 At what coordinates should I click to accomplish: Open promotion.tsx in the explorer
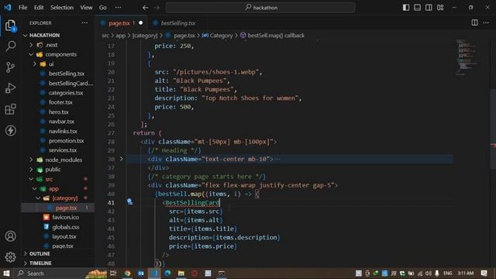[66, 140]
